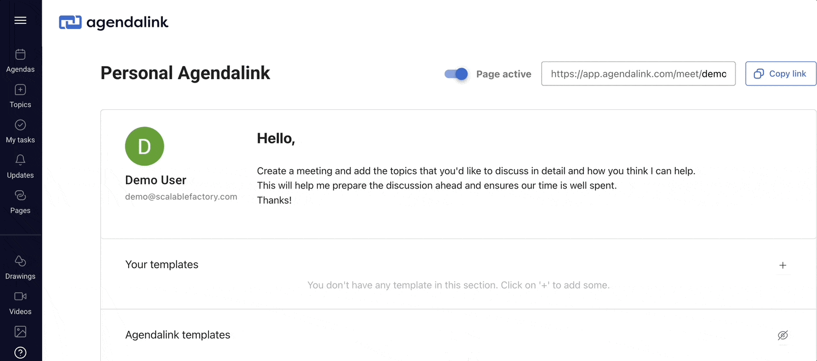The image size is (817, 361).
Task: Click the Agendalink templates section heading
Action: tap(178, 335)
